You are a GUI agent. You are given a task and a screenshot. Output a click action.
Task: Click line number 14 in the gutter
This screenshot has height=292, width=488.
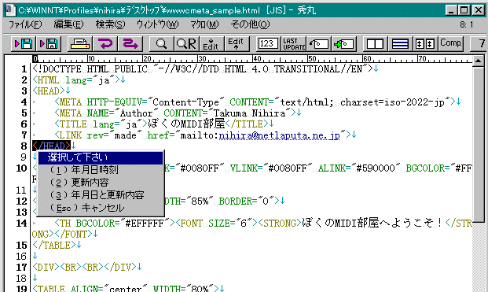click(21, 223)
